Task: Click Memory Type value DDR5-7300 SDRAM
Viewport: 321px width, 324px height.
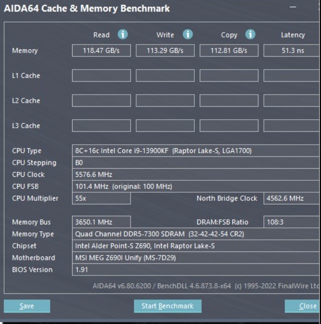Action: pyautogui.click(x=196, y=234)
